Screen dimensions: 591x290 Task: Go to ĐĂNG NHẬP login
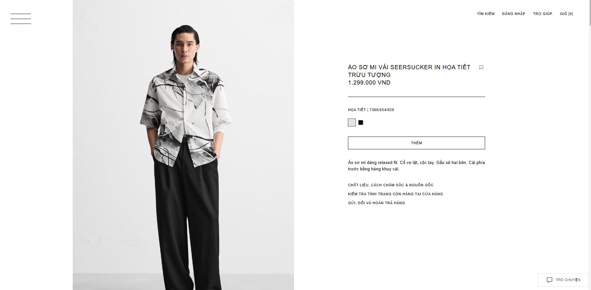(x=513, y=14)
